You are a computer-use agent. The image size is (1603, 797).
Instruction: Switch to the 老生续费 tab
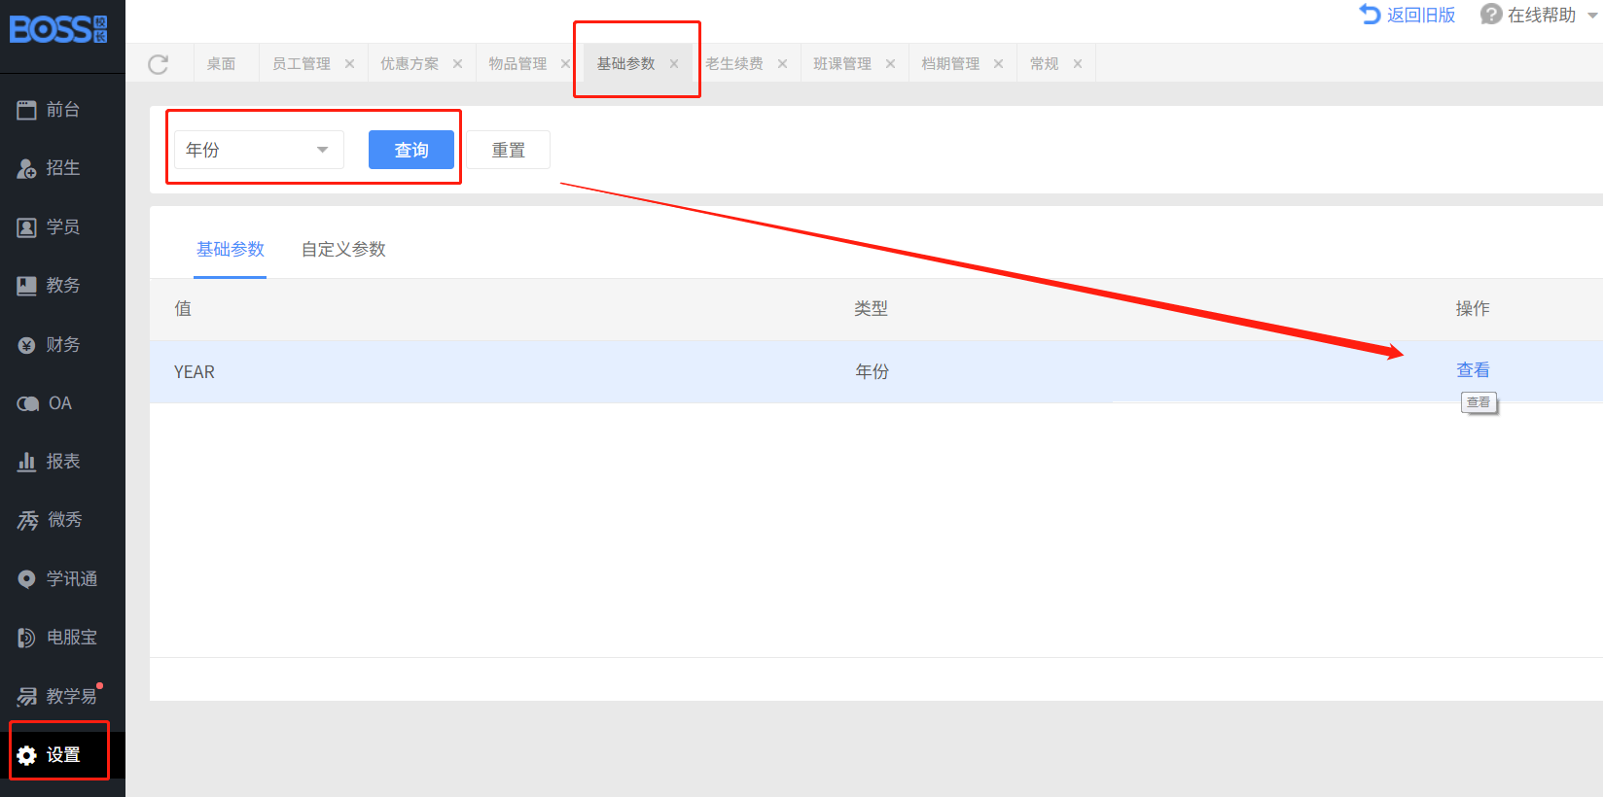(x=734, y=64)
